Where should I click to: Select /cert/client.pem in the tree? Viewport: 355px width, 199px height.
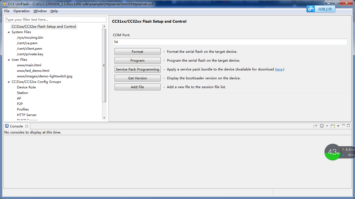29,49
